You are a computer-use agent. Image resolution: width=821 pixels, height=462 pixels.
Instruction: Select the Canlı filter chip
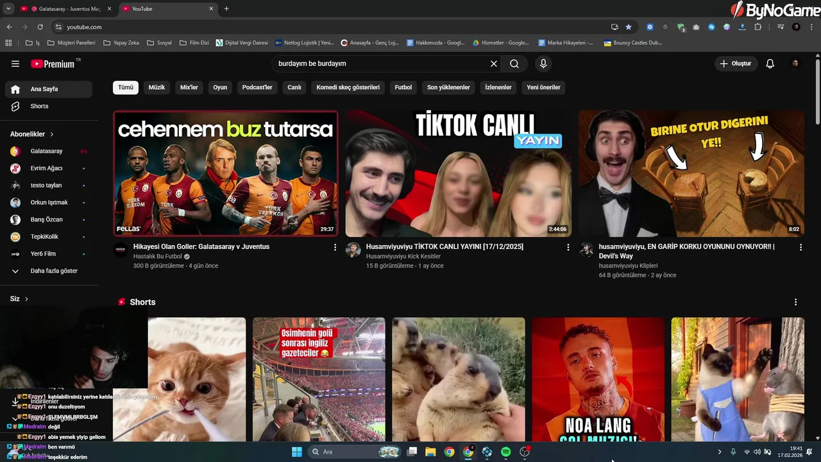click(x=294, y=87)
